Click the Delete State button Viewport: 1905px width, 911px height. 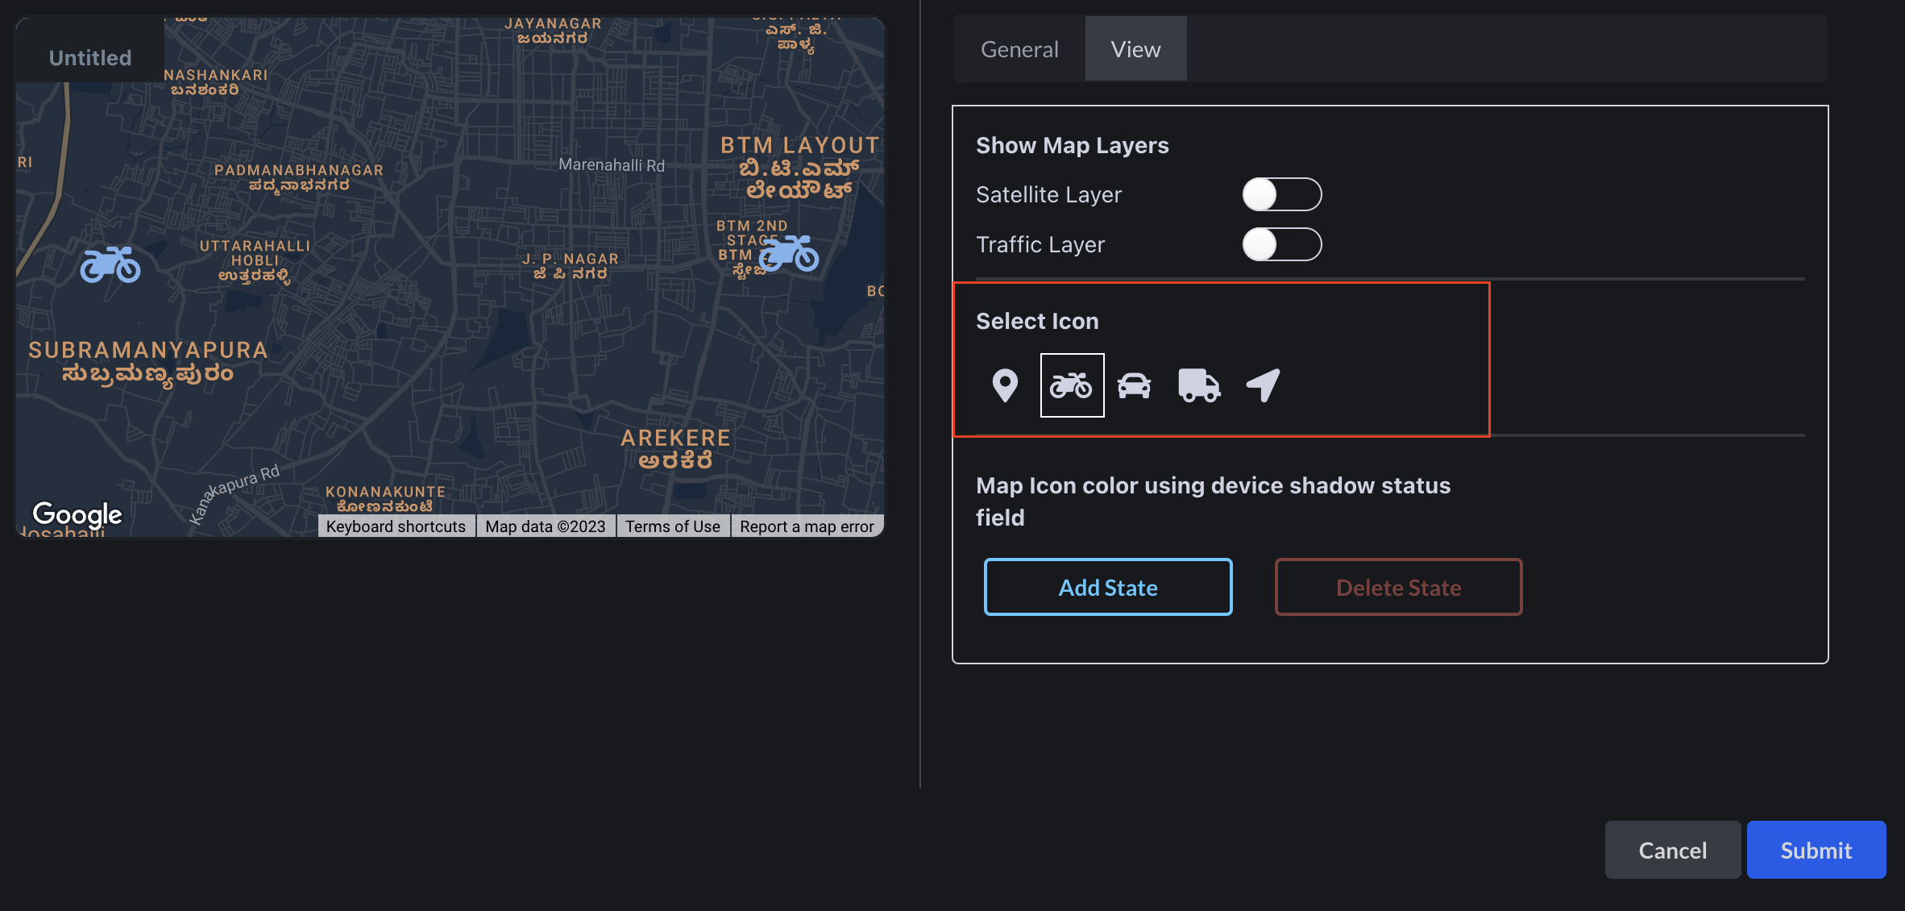tap(1398, 588)
